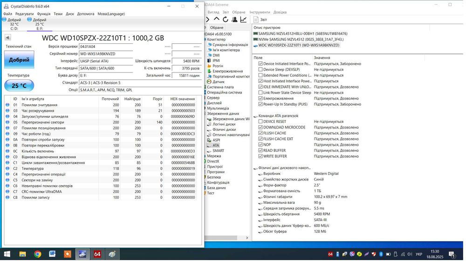The width and height of the screenshot is (466, 262).
Task: Click the Переpризначені сектори attribute row 05
Action: click(x=101, y=122)
